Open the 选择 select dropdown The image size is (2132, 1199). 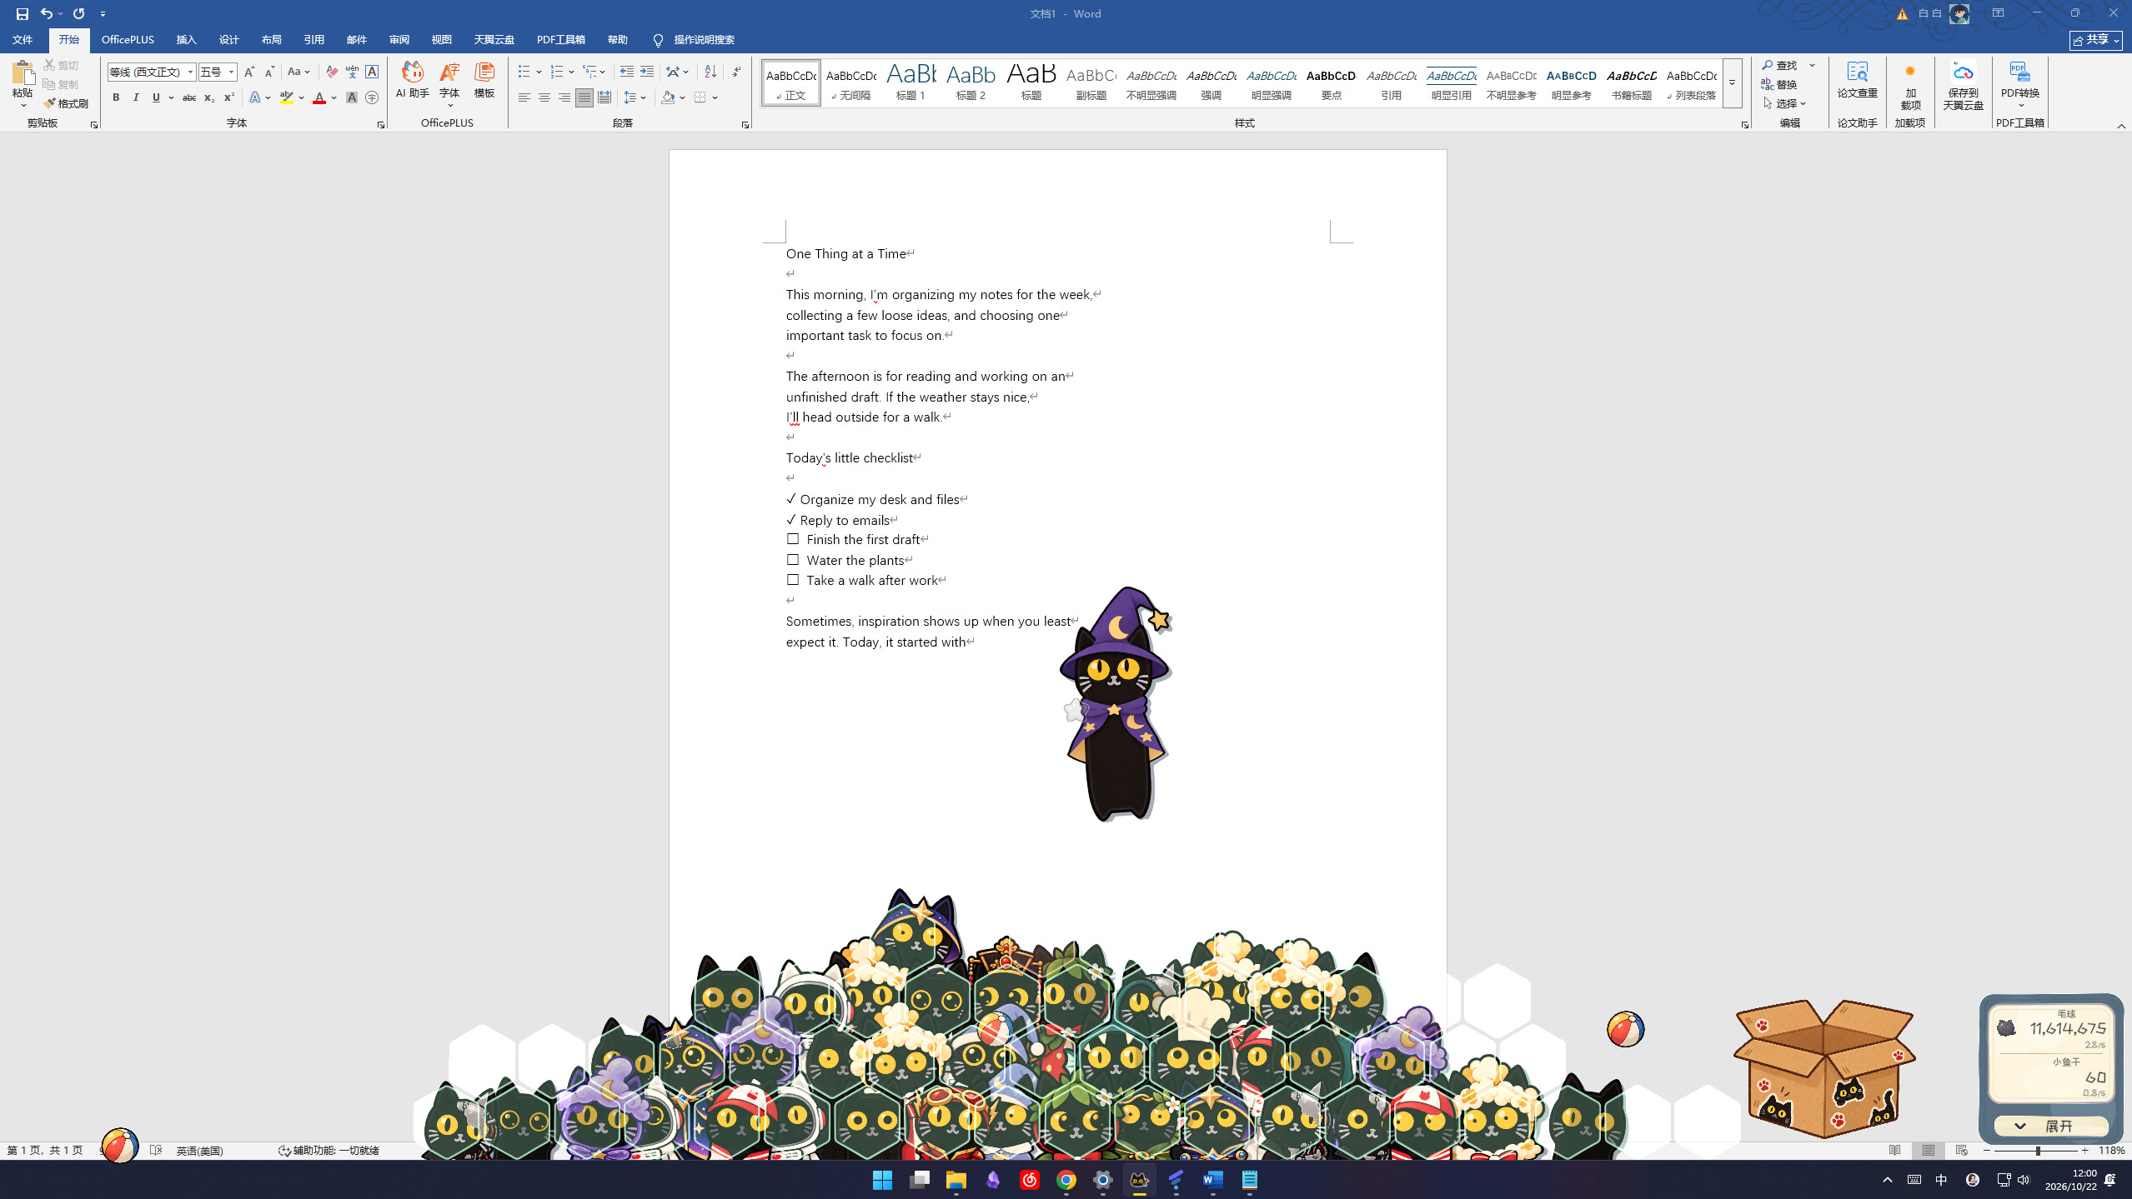1784,104
